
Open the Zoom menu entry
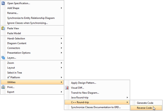(32, 63)
